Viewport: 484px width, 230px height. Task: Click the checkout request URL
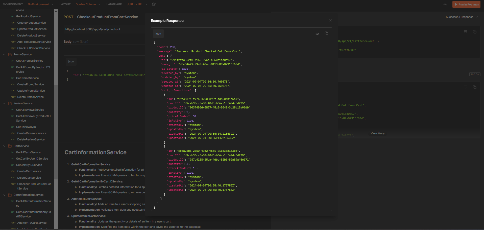[93, 29]
